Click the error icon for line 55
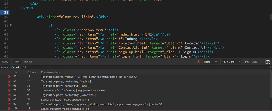Screen dimensions: 272x111 pos(9,81)
